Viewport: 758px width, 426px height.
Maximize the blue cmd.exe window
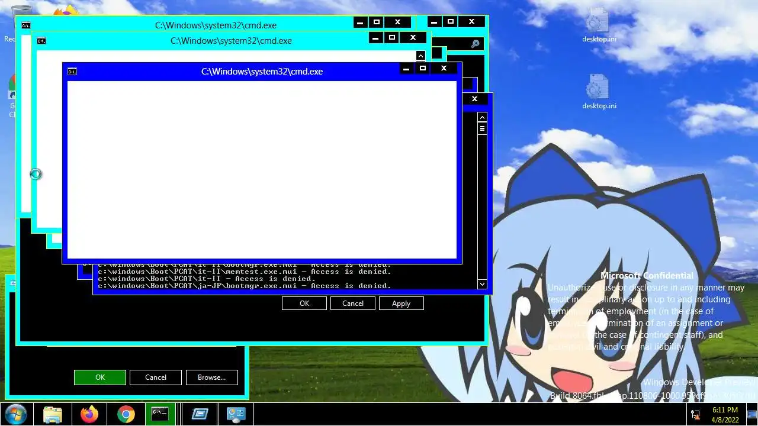[422, 69]
